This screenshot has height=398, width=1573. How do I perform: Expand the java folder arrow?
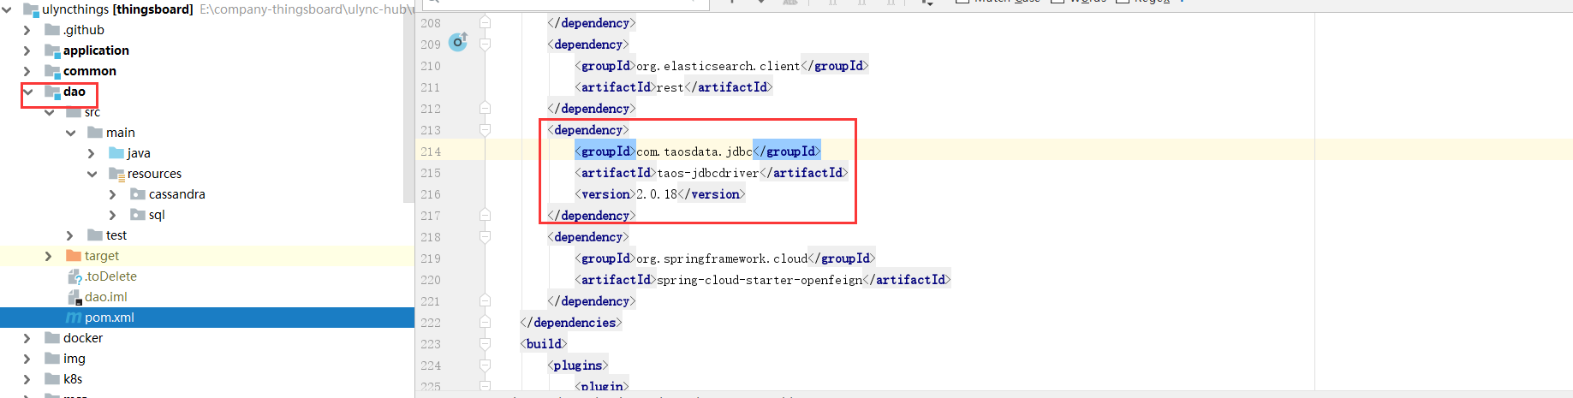[92, 153]
